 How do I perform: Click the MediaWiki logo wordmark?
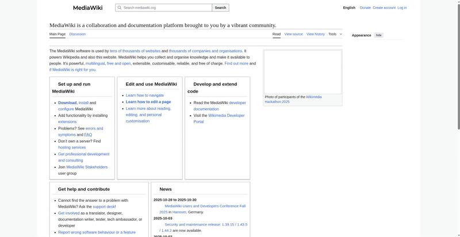(x=87, y=8)
